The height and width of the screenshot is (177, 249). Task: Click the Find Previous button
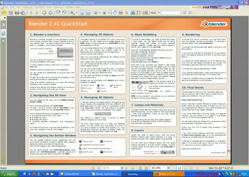184,13
